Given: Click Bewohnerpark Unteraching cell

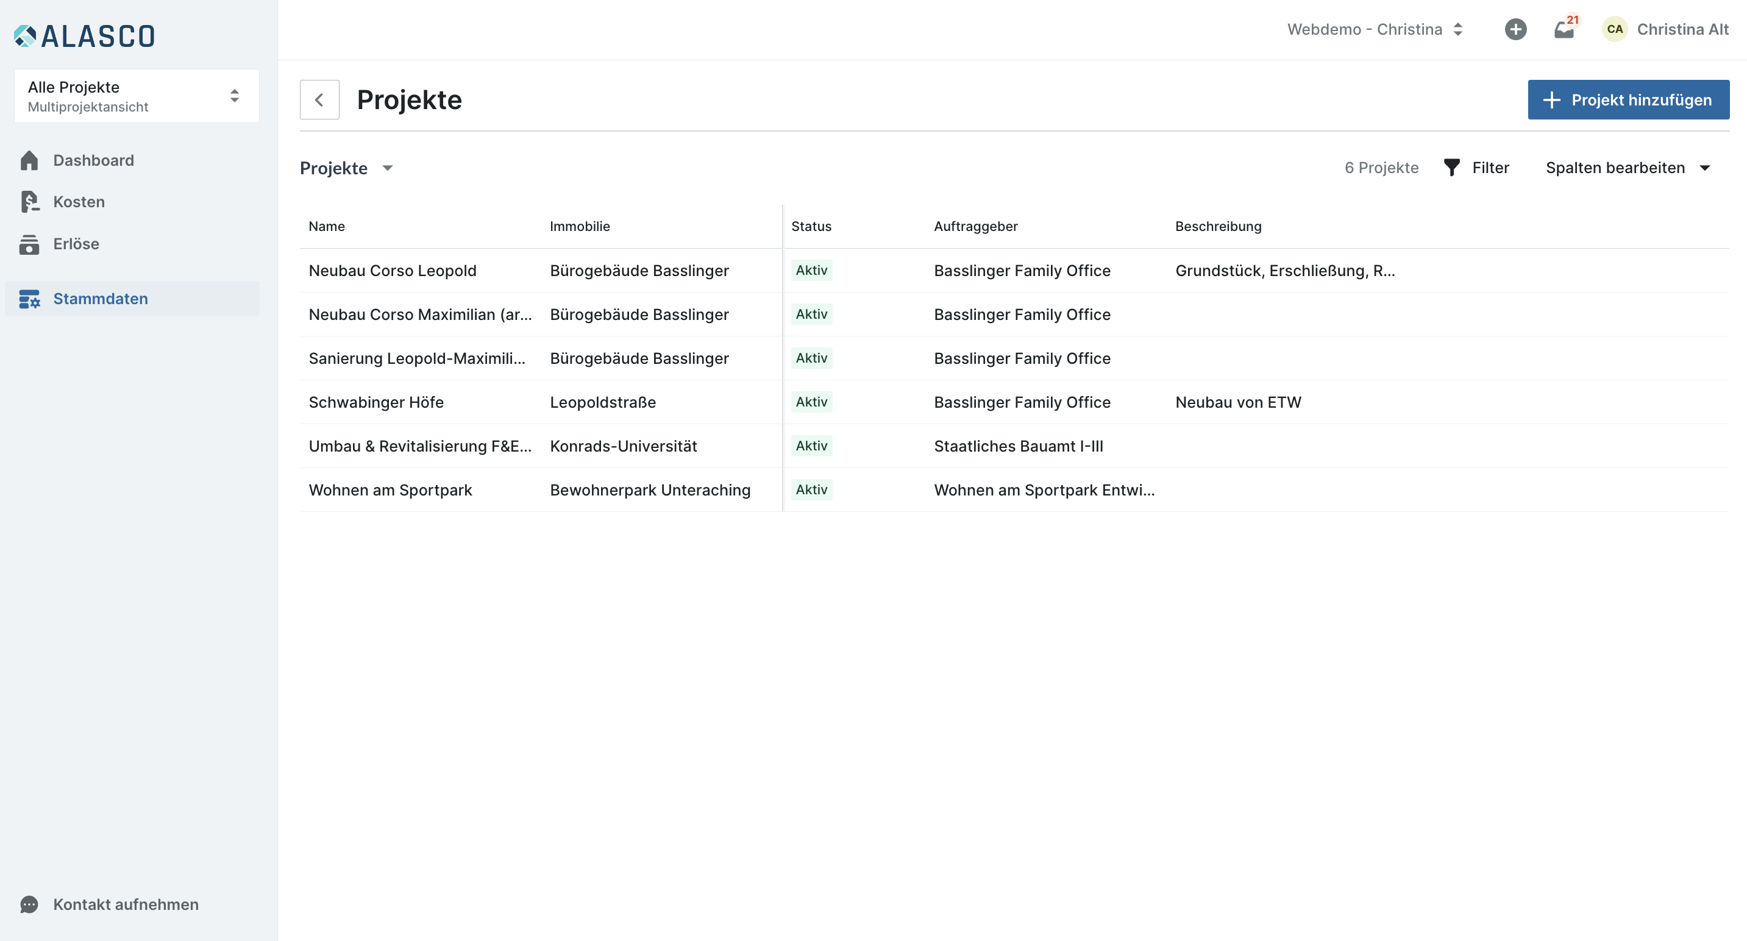Looking at the screenshot, I should pyautogui.click(x=650, y=490).
